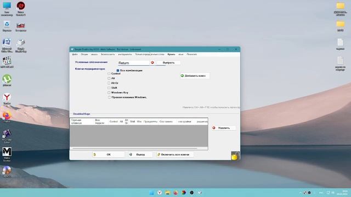Open the black circular taskbar app
The width and height of the screenshot is (351, 197).
191,193
